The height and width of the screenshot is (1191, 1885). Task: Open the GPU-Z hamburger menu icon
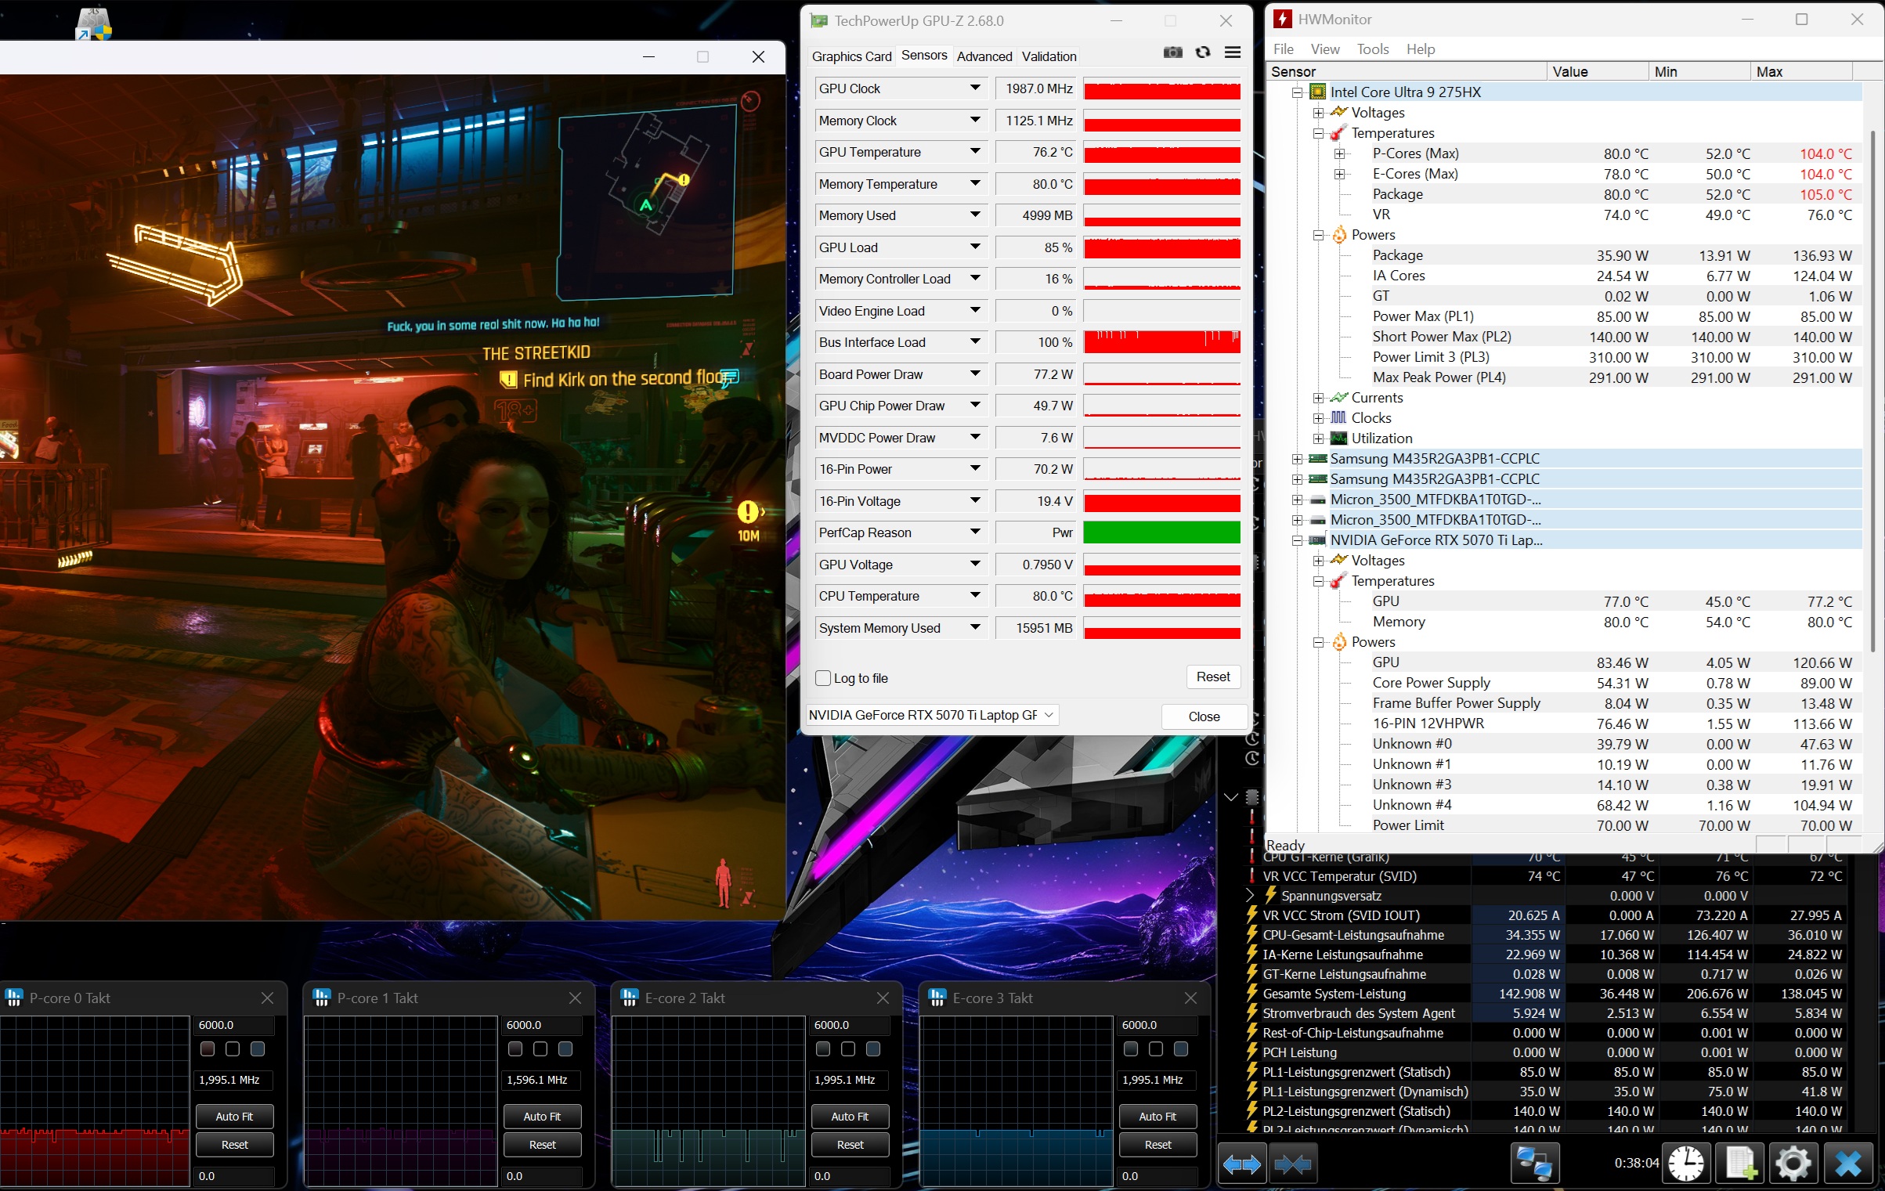click(x=1233, y=52)
